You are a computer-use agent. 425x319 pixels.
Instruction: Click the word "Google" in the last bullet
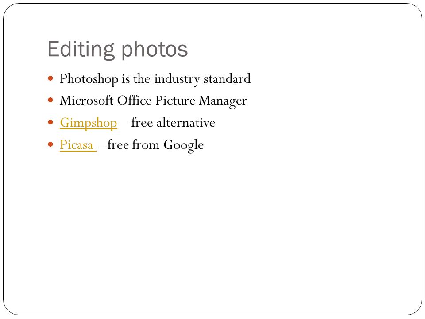(183, 145)
